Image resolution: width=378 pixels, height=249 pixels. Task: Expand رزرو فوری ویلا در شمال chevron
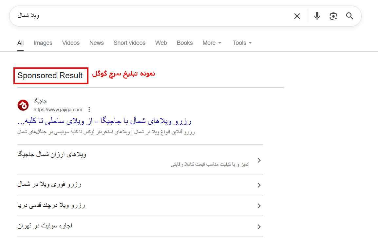(x=259, y=185)
